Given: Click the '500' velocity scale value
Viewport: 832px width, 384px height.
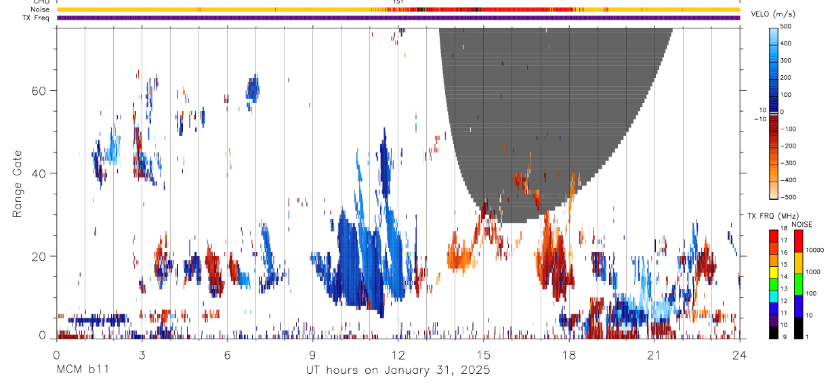Looking at the screenshot, I should click(x=786, y=27).
